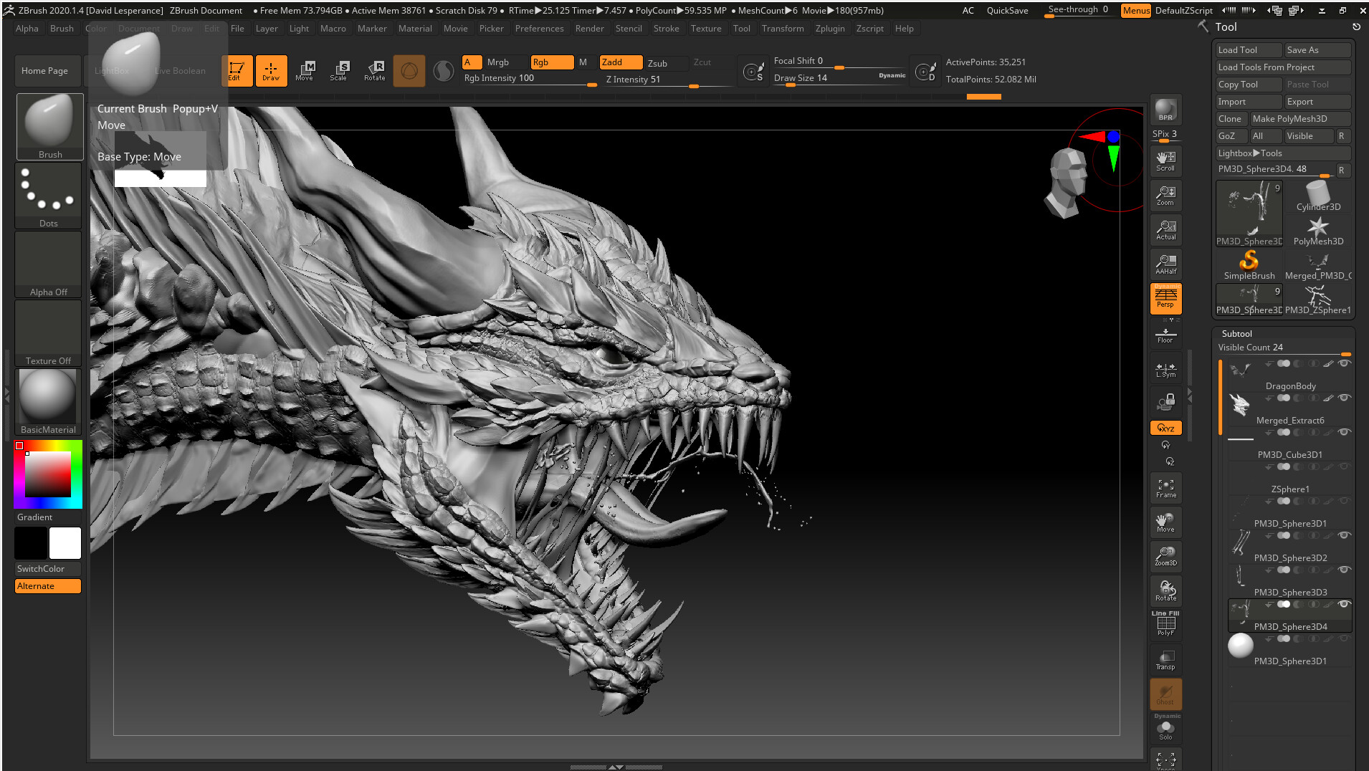The height and width of the screenshot is (771, 1369).
Task: Activate Edit mode button
Action: (236, 70)
